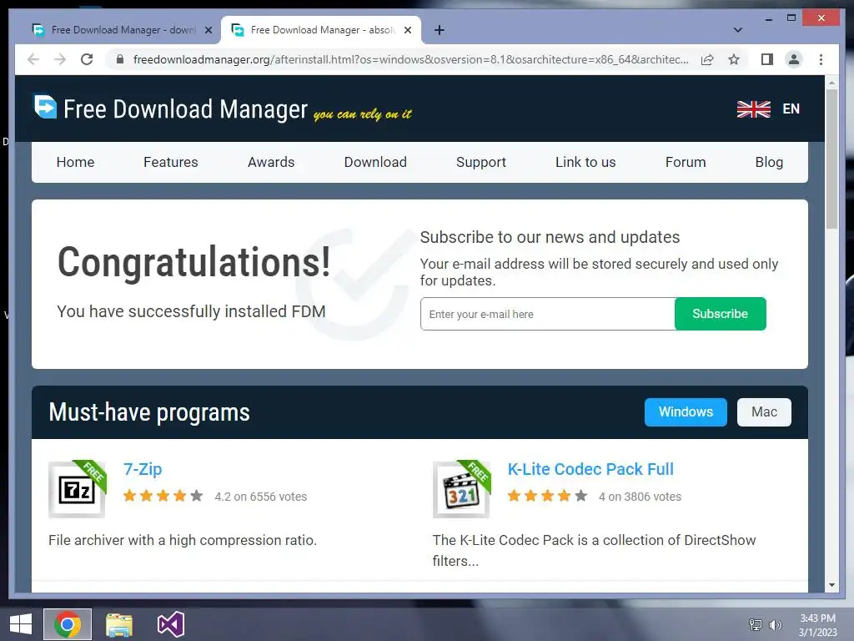Open Visual Studio from the taskbar
The width and height of the screenshot is (854, 641).
[170, 624]
